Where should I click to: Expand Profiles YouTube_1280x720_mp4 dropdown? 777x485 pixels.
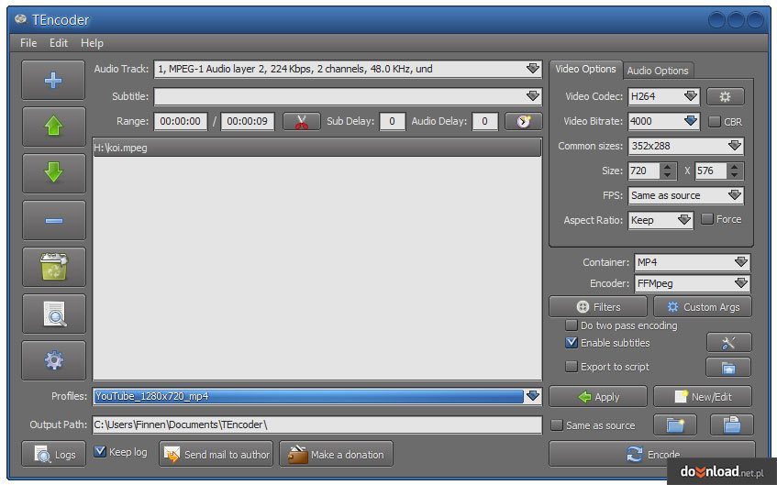[x=533, y=396]
